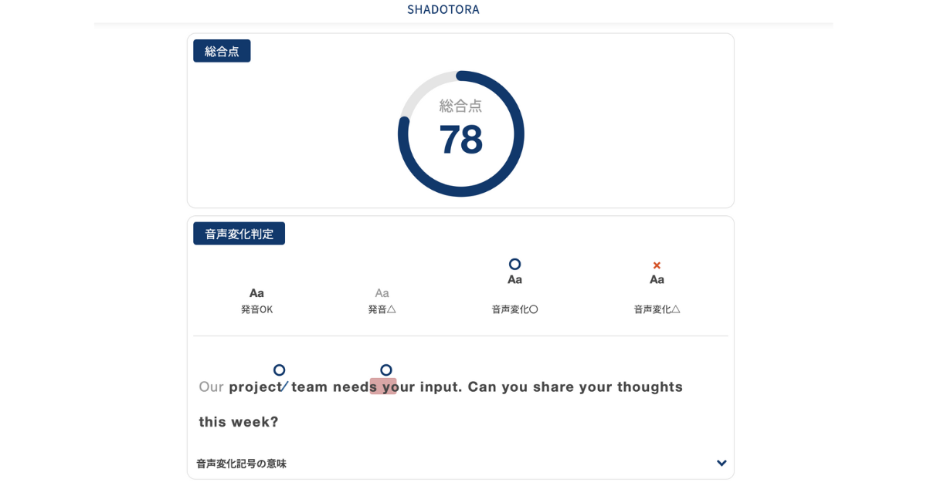Click the red highlight between needs and your
The image size is (927, 486).
383,386
